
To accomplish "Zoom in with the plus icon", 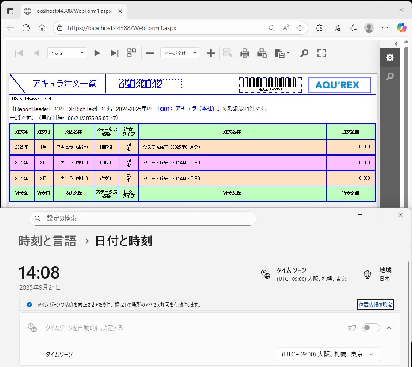I will pos(211,53).
